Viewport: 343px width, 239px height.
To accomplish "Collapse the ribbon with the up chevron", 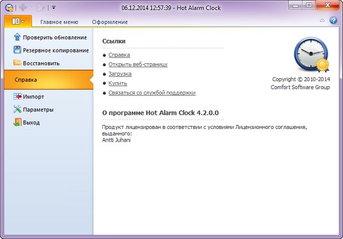I will tap(322, 21).
